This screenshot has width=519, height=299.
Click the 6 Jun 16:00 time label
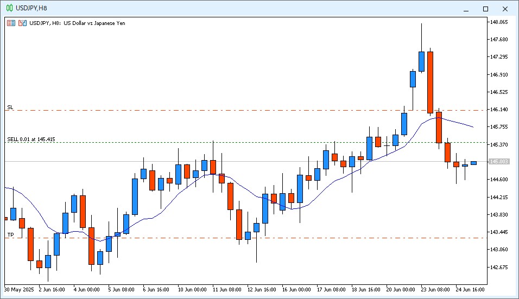point(156,289)
